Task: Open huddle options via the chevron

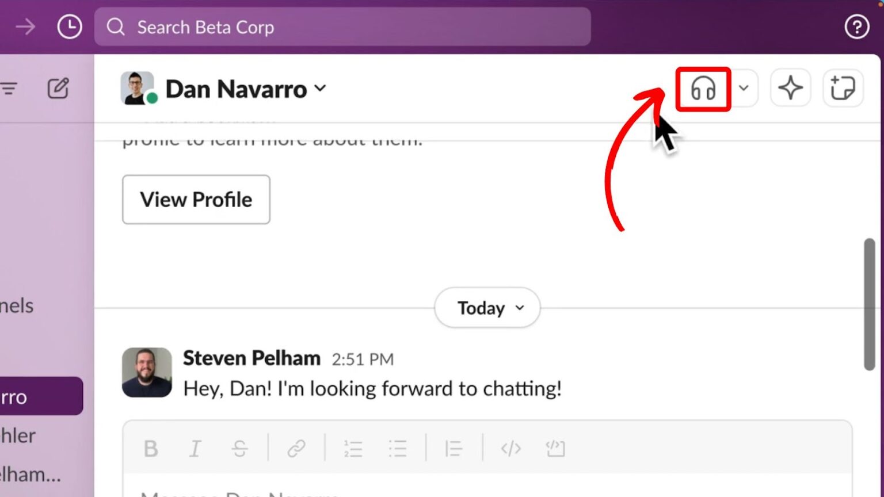Action: point(744,89)
